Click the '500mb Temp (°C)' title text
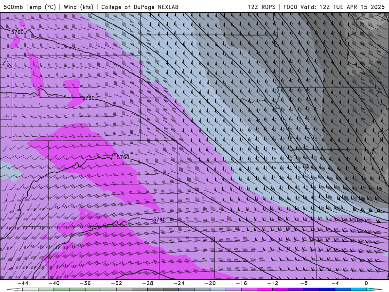The width and height of the screenshot is (389, 292). [x=30, y=7]
